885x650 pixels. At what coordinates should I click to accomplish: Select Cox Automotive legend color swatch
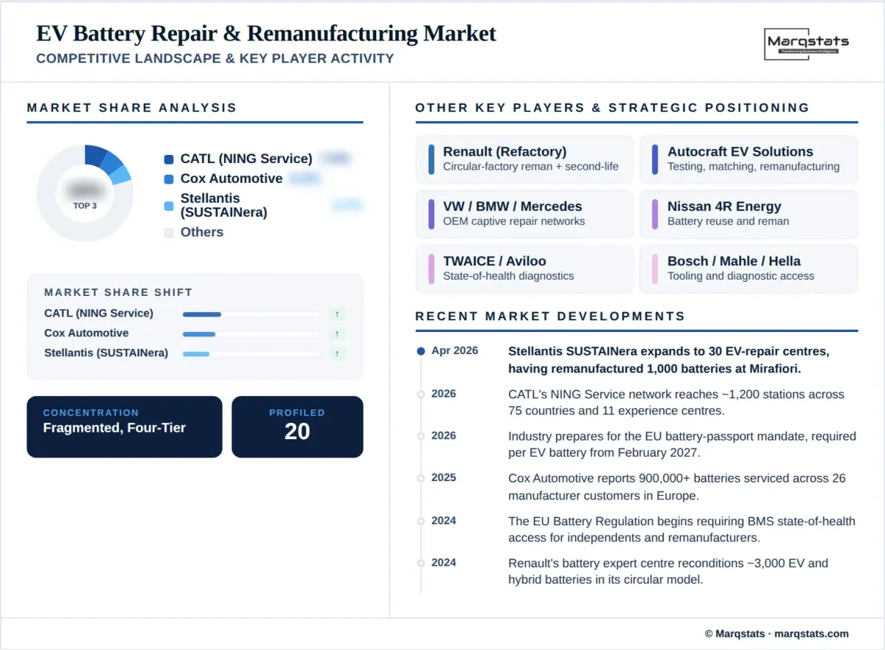[169, 179]
